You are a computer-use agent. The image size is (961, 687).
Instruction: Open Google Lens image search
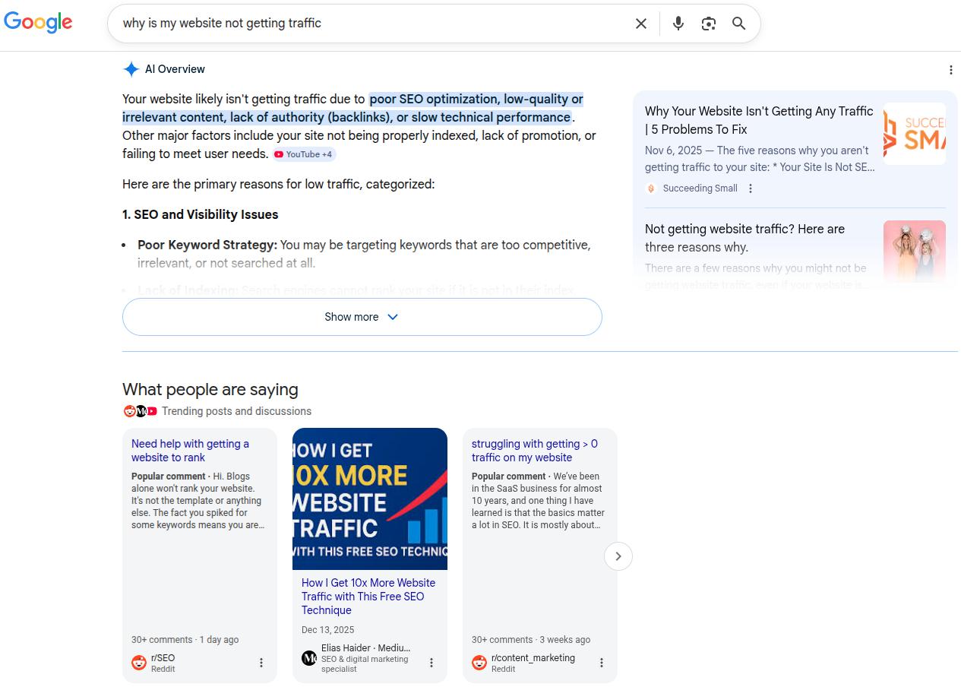tap(708, 23)
